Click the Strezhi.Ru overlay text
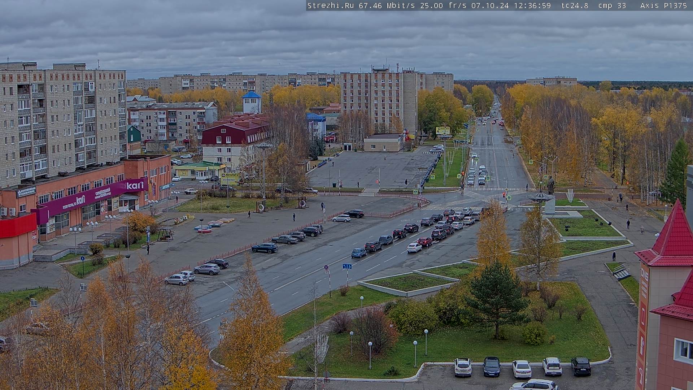The image size is (693, 390). 331,5
